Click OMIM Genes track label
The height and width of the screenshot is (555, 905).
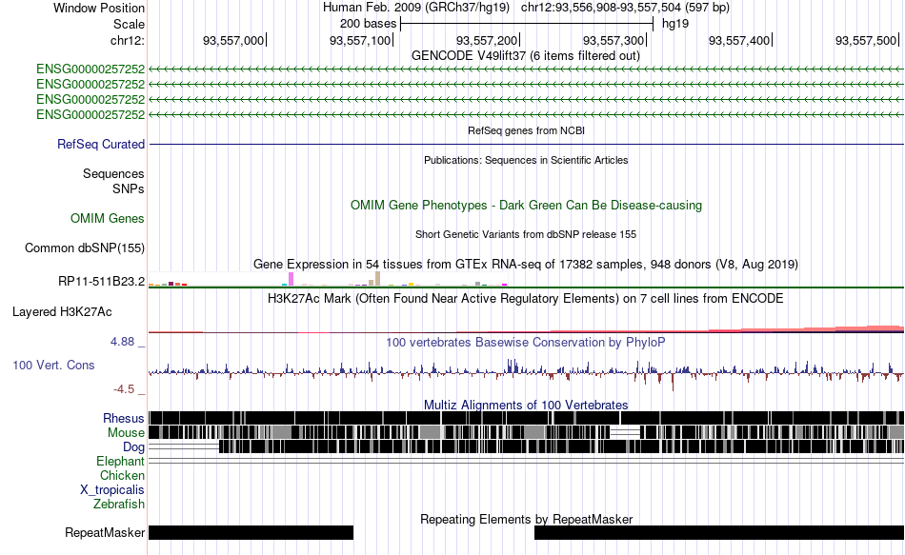click(x=108, y=219)
